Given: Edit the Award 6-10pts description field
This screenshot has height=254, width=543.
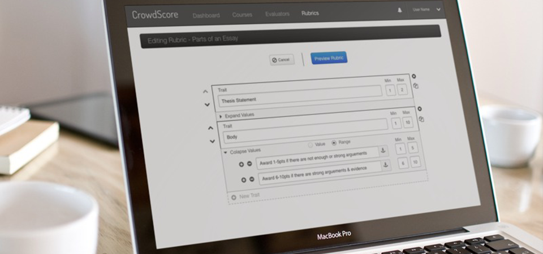Looking at the screenshot, I should [x=320, y=173].
